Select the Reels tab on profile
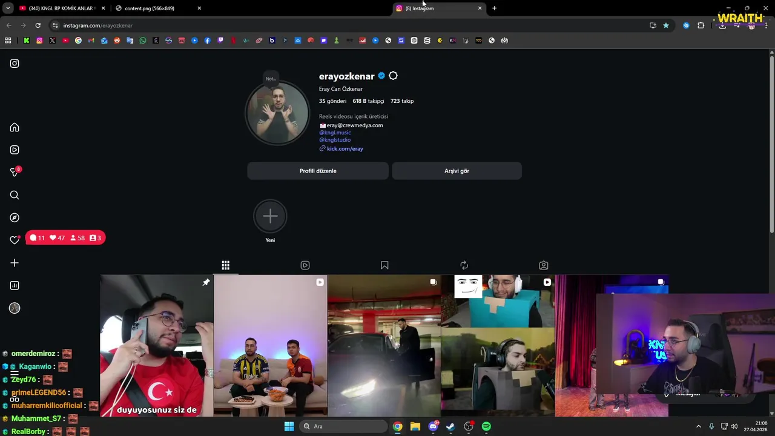This screenshot has width=775, height=436. (x=305, y=265)
